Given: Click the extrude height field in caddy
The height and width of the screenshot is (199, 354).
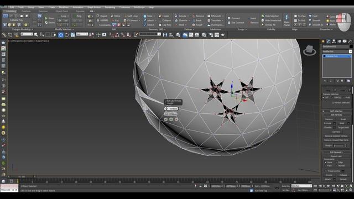Looking at the screenshot, I should [171, 109].
